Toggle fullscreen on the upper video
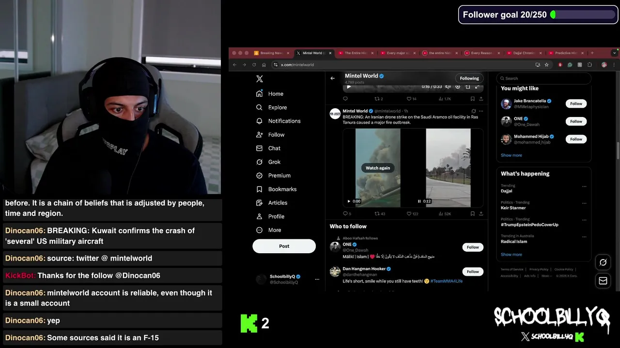The image size is (620, 348). tap(477, 87)
